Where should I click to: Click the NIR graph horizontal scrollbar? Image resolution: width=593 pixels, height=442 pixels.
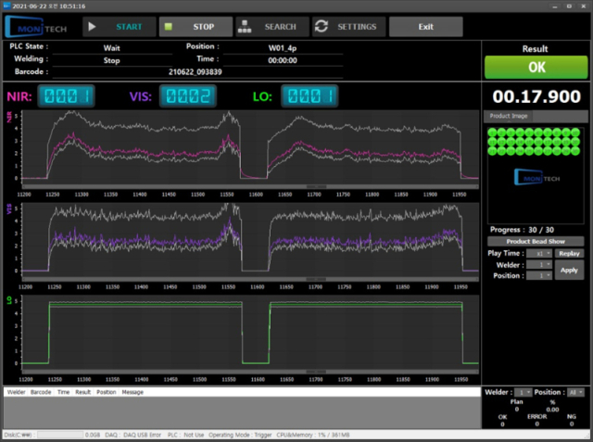[315, 186]
